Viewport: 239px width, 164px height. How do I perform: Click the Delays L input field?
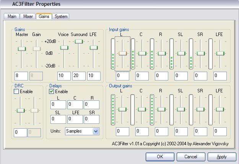pos(58,105)
